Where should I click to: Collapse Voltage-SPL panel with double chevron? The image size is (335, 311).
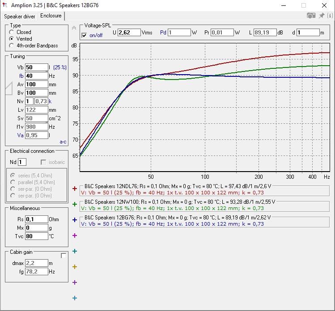pyautogui.click(x=74, y=28)
